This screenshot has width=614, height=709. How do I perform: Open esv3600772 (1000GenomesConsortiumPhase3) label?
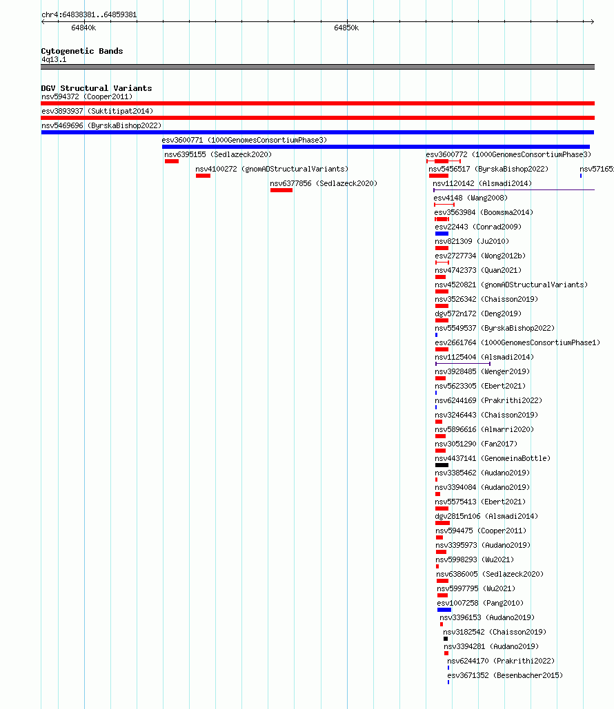click(508, 154)
